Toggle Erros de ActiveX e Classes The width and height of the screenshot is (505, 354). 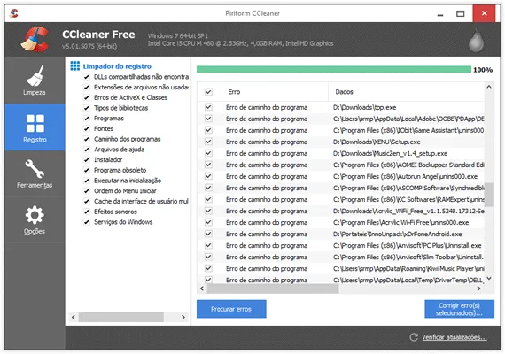tap(86, 97)
